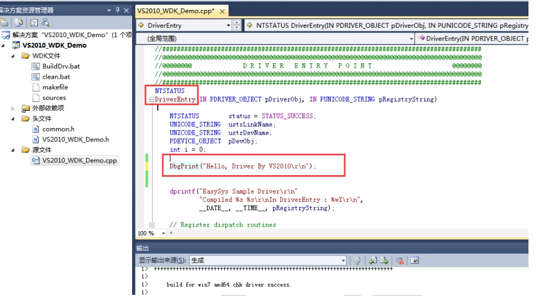Expand the 外部依赖项 folder

pyautogui.click(x=13, y=108)
